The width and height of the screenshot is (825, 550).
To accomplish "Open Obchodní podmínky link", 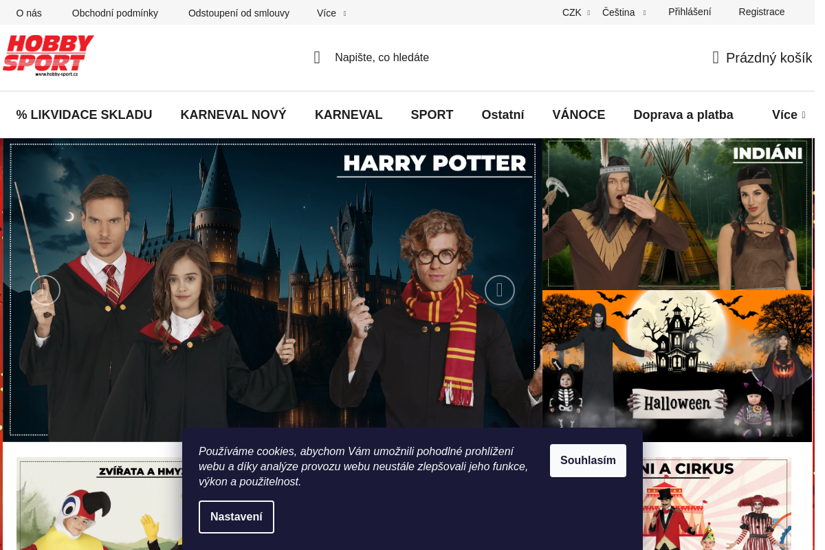I will 115,13.
